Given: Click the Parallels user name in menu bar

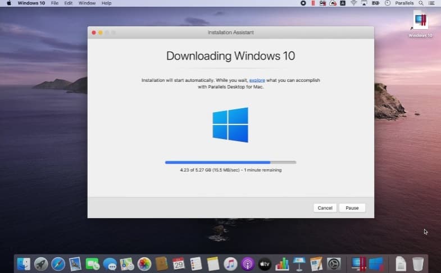Looking at the screenshot, I should (x=404, y=3).
